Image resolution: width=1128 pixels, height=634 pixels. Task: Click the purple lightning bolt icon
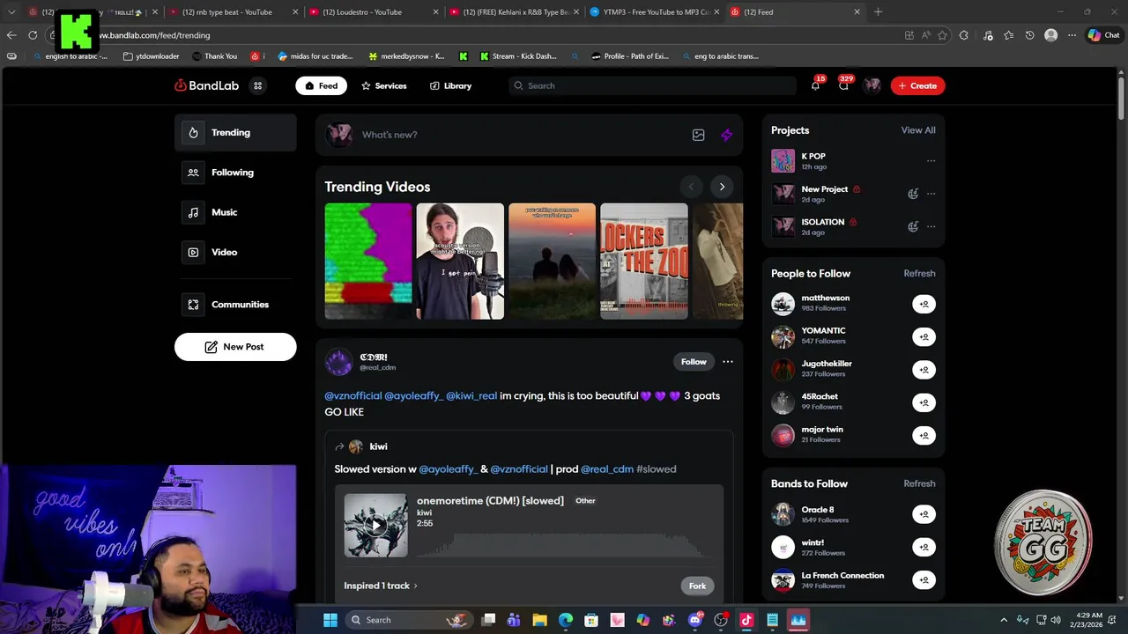pyautogui.click(x=726, y=135)
